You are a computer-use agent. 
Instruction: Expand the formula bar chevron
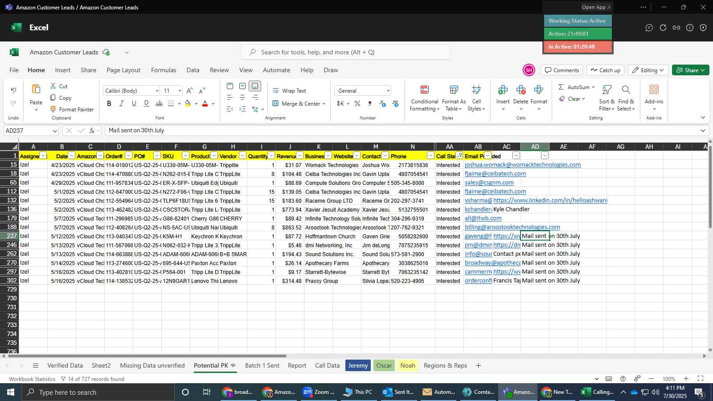703,131
